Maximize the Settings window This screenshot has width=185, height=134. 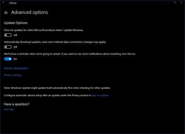pos(175,2)
